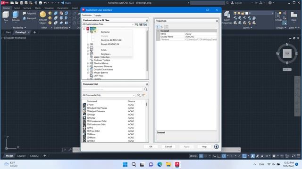This screenshot has height=169, width=302.
Task: Collapse the General category in Properties
Action: pyautogui.click(x=158, y=31)
